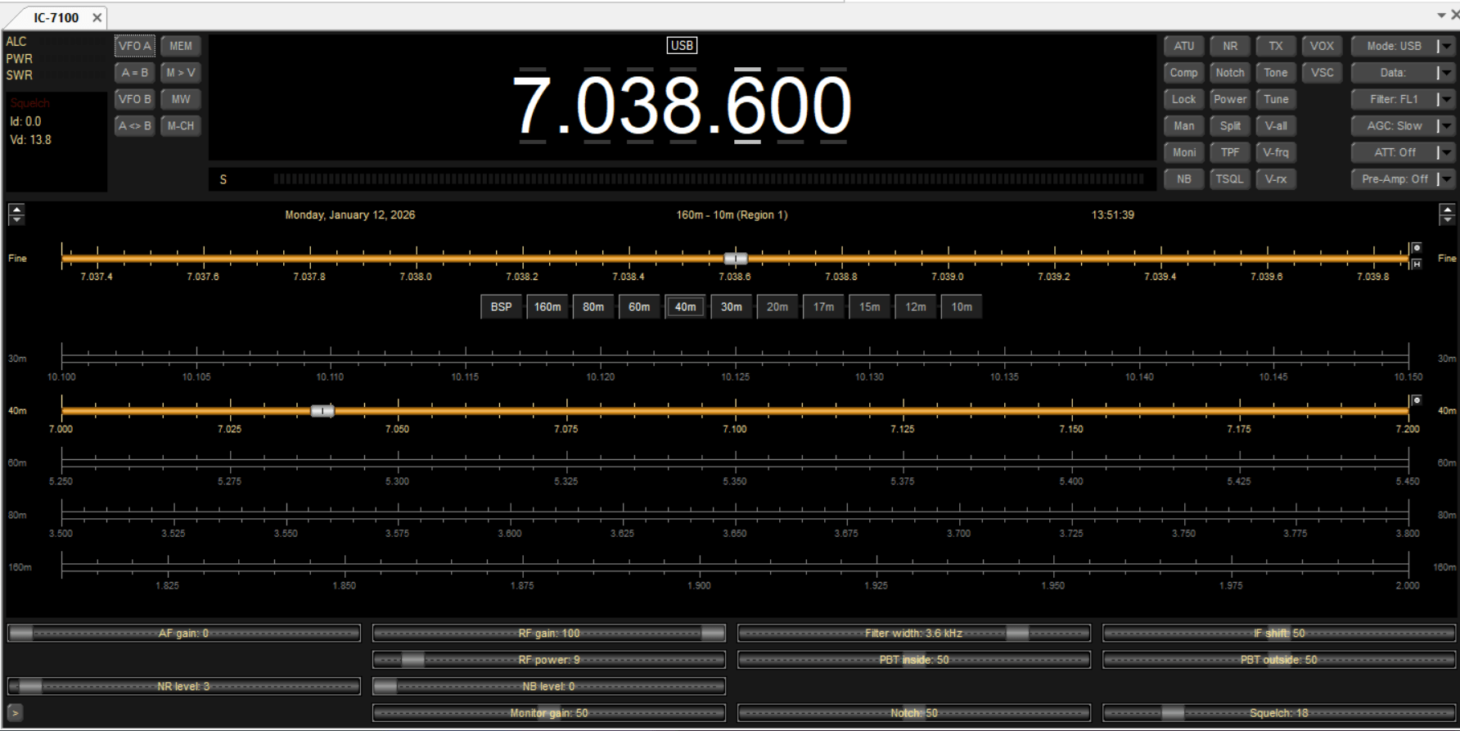Toggle the TPF button

1230,153
